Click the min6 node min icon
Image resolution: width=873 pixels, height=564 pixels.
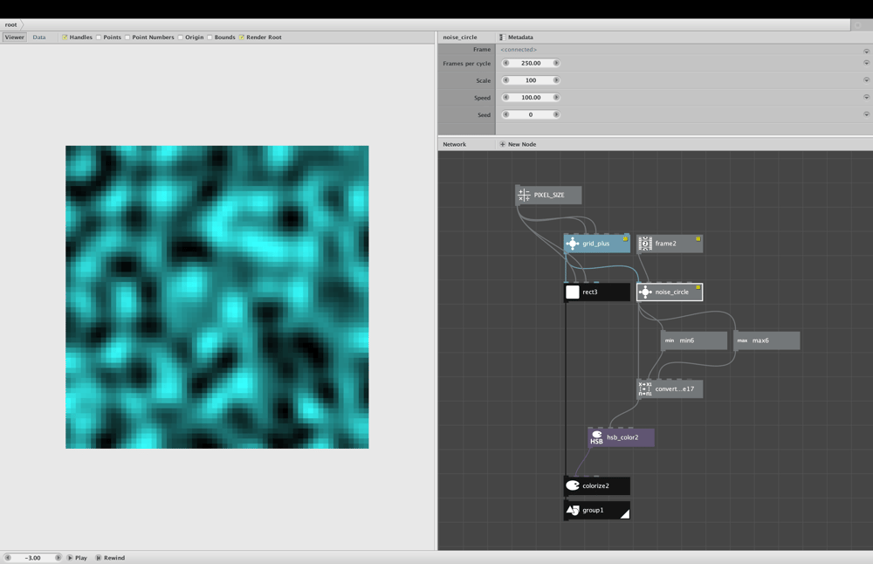[x=670, y=340]
